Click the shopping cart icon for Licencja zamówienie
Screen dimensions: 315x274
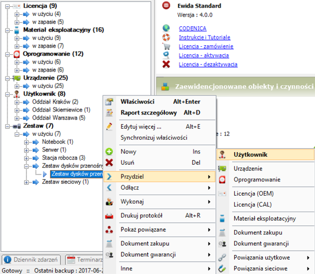tap(166, 46)
